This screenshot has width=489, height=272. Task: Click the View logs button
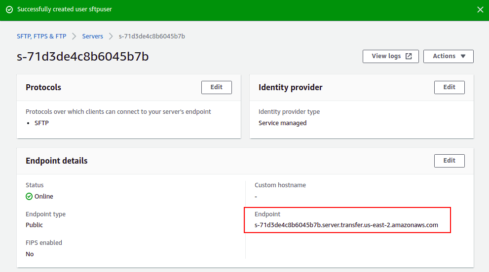click(x=390, y=56)
